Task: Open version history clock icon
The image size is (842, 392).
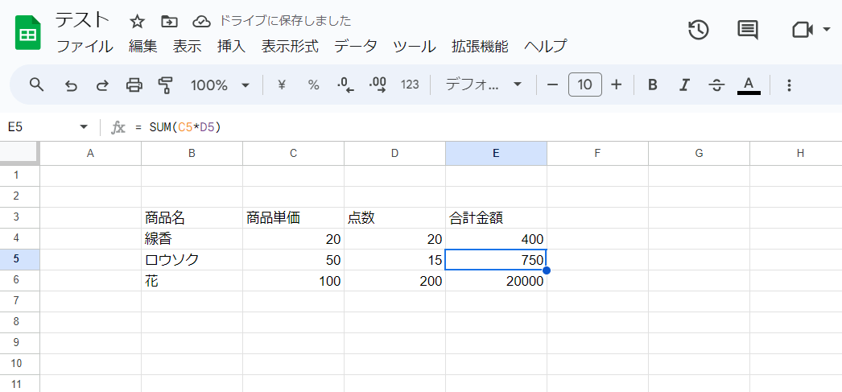Action: 698,30
